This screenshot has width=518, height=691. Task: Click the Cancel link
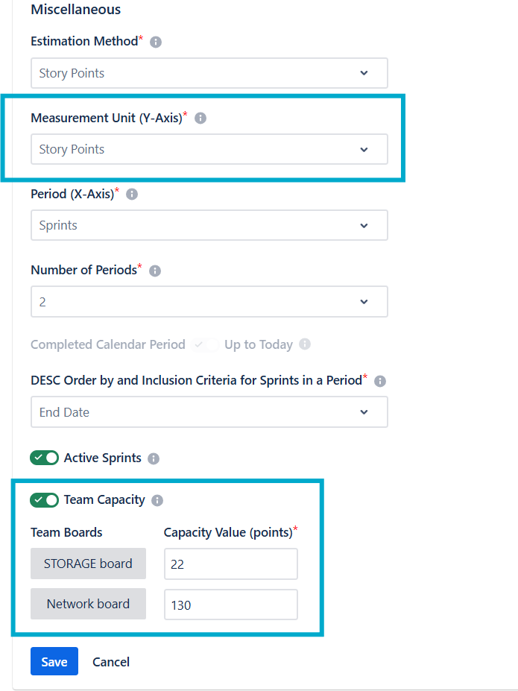(x=111, y=661)
